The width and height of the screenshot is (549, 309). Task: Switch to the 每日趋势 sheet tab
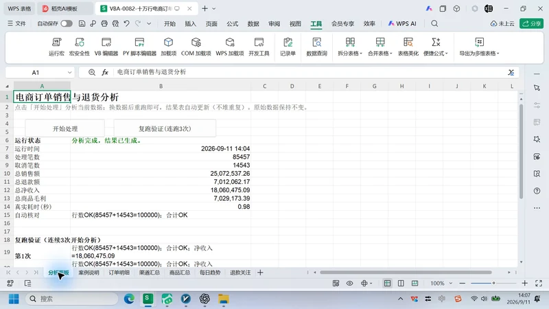pos(210,272)
